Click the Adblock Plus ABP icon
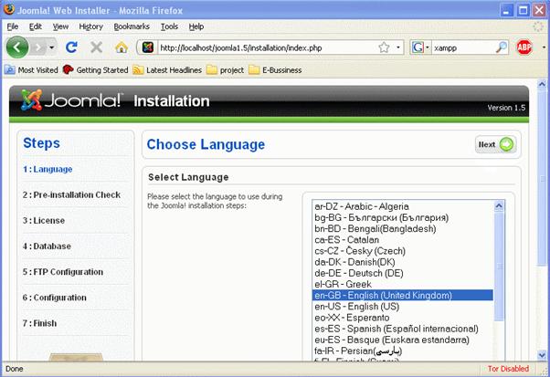Screen dimensions: 550x377 [524, 47]
